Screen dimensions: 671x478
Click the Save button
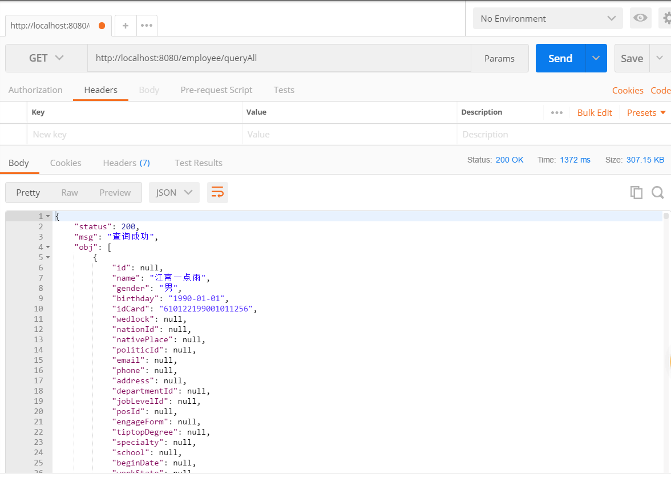click(x=632, y=58)
